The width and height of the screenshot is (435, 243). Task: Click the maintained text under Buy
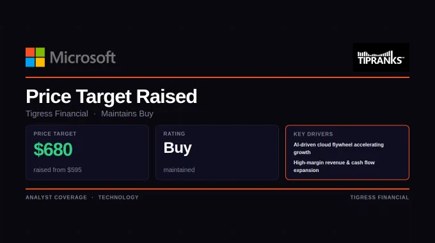click(x=179, y=169)
